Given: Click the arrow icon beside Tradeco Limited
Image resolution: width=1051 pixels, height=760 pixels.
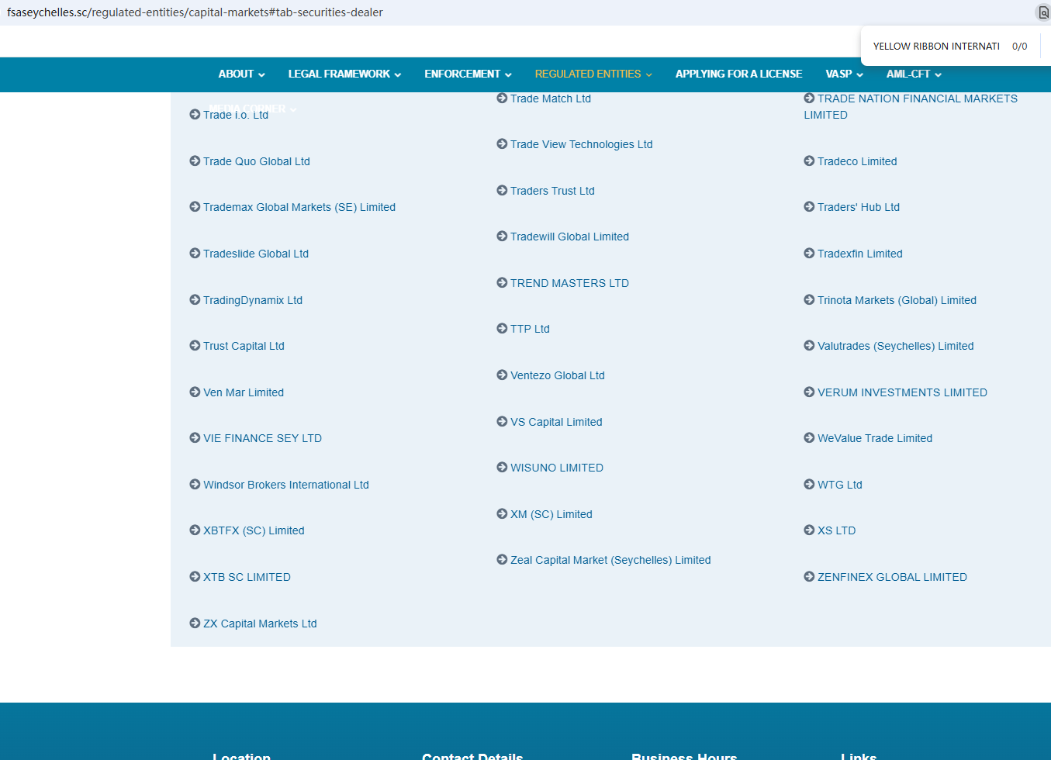Looking at the screenshot, I should click(809, 161).
